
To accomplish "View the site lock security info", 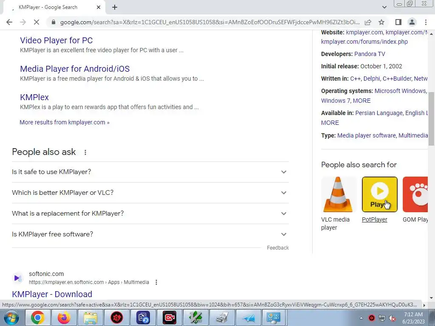I will click(x=54, y=22).
